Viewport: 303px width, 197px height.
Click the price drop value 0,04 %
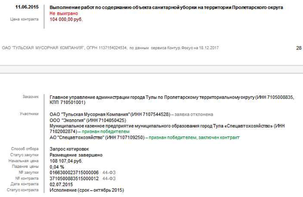click(x=58, y=166)
